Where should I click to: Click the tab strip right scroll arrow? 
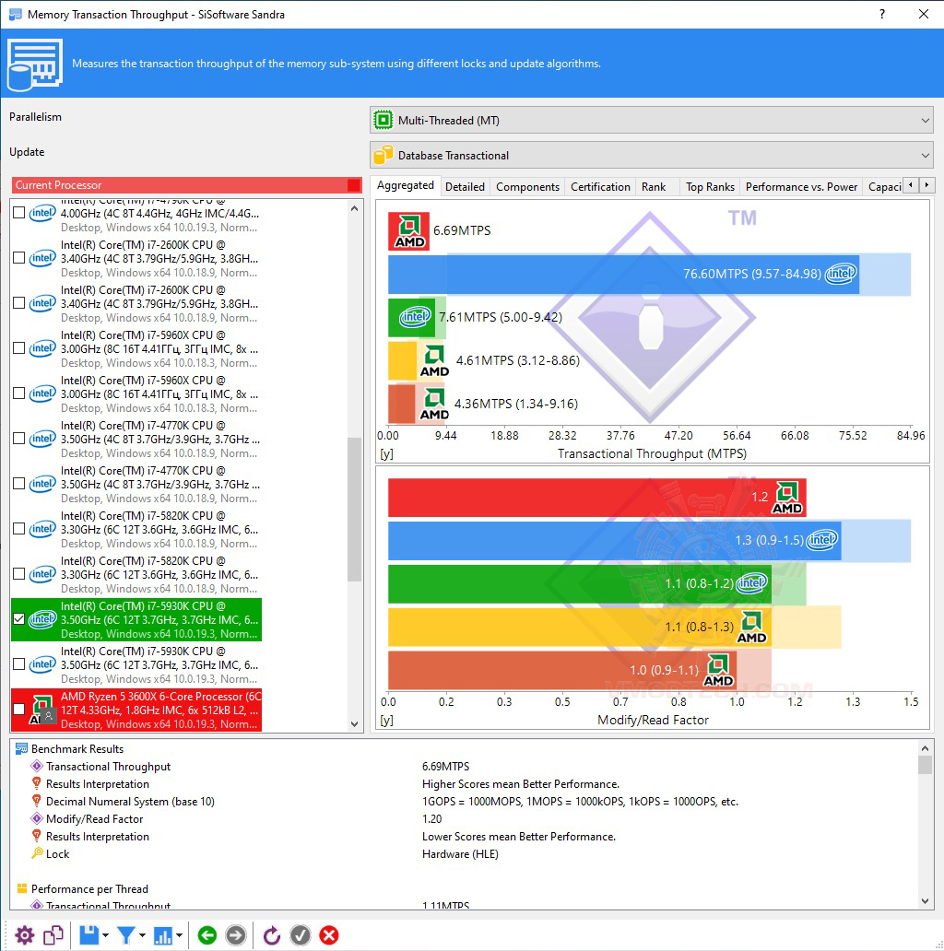926,185
